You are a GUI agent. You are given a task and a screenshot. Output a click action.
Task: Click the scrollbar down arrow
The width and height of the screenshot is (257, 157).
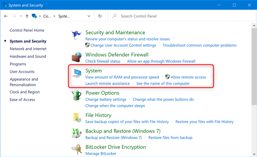(x=254, y=154)
